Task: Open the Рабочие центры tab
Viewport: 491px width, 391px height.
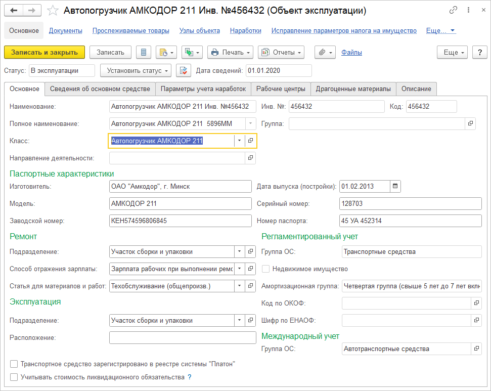Action: click(281, 89)
